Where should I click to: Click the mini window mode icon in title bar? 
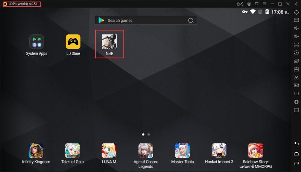coord(257,4)
